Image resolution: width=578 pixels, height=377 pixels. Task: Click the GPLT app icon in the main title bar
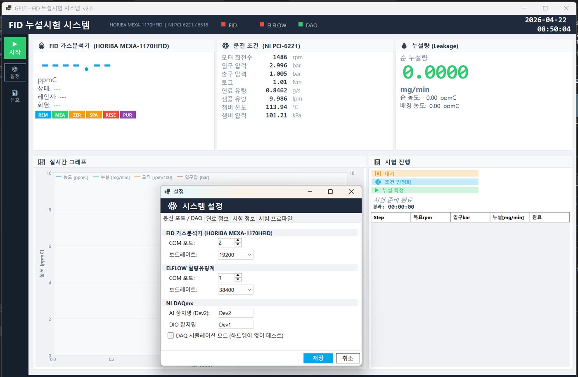pyautogui.click(x=8, y=8)
